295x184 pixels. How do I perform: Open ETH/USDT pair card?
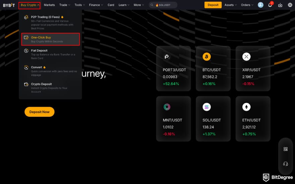(253, 119)
